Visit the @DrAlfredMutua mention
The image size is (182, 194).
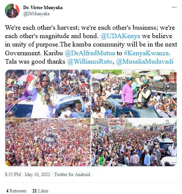click(90, 53)
